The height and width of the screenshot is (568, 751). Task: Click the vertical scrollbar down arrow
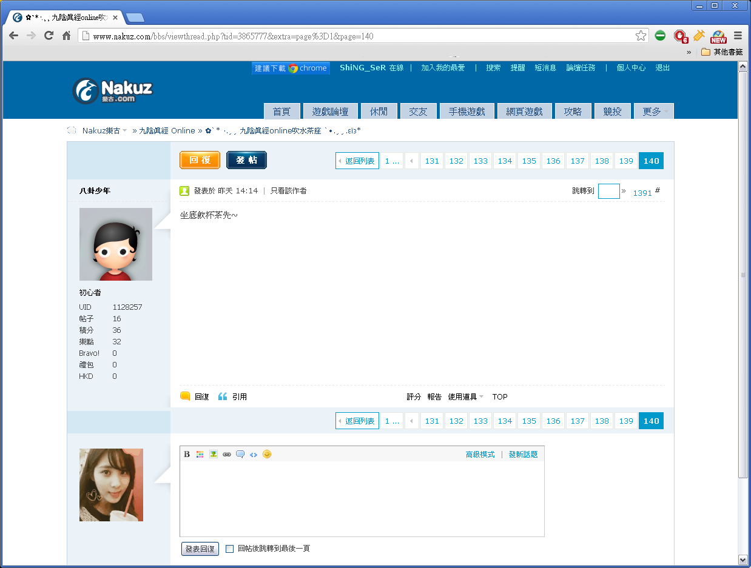click(743, 559)
